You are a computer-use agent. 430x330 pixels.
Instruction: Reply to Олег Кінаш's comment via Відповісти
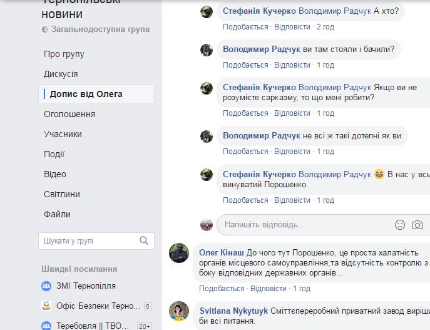click(x=268, y=289)
